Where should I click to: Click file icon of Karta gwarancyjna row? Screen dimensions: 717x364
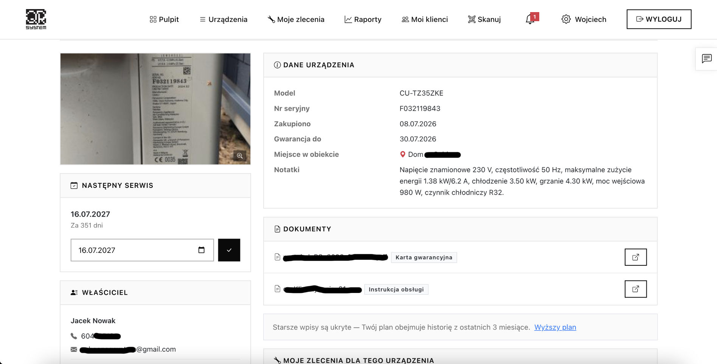click(x=277, y=257)
